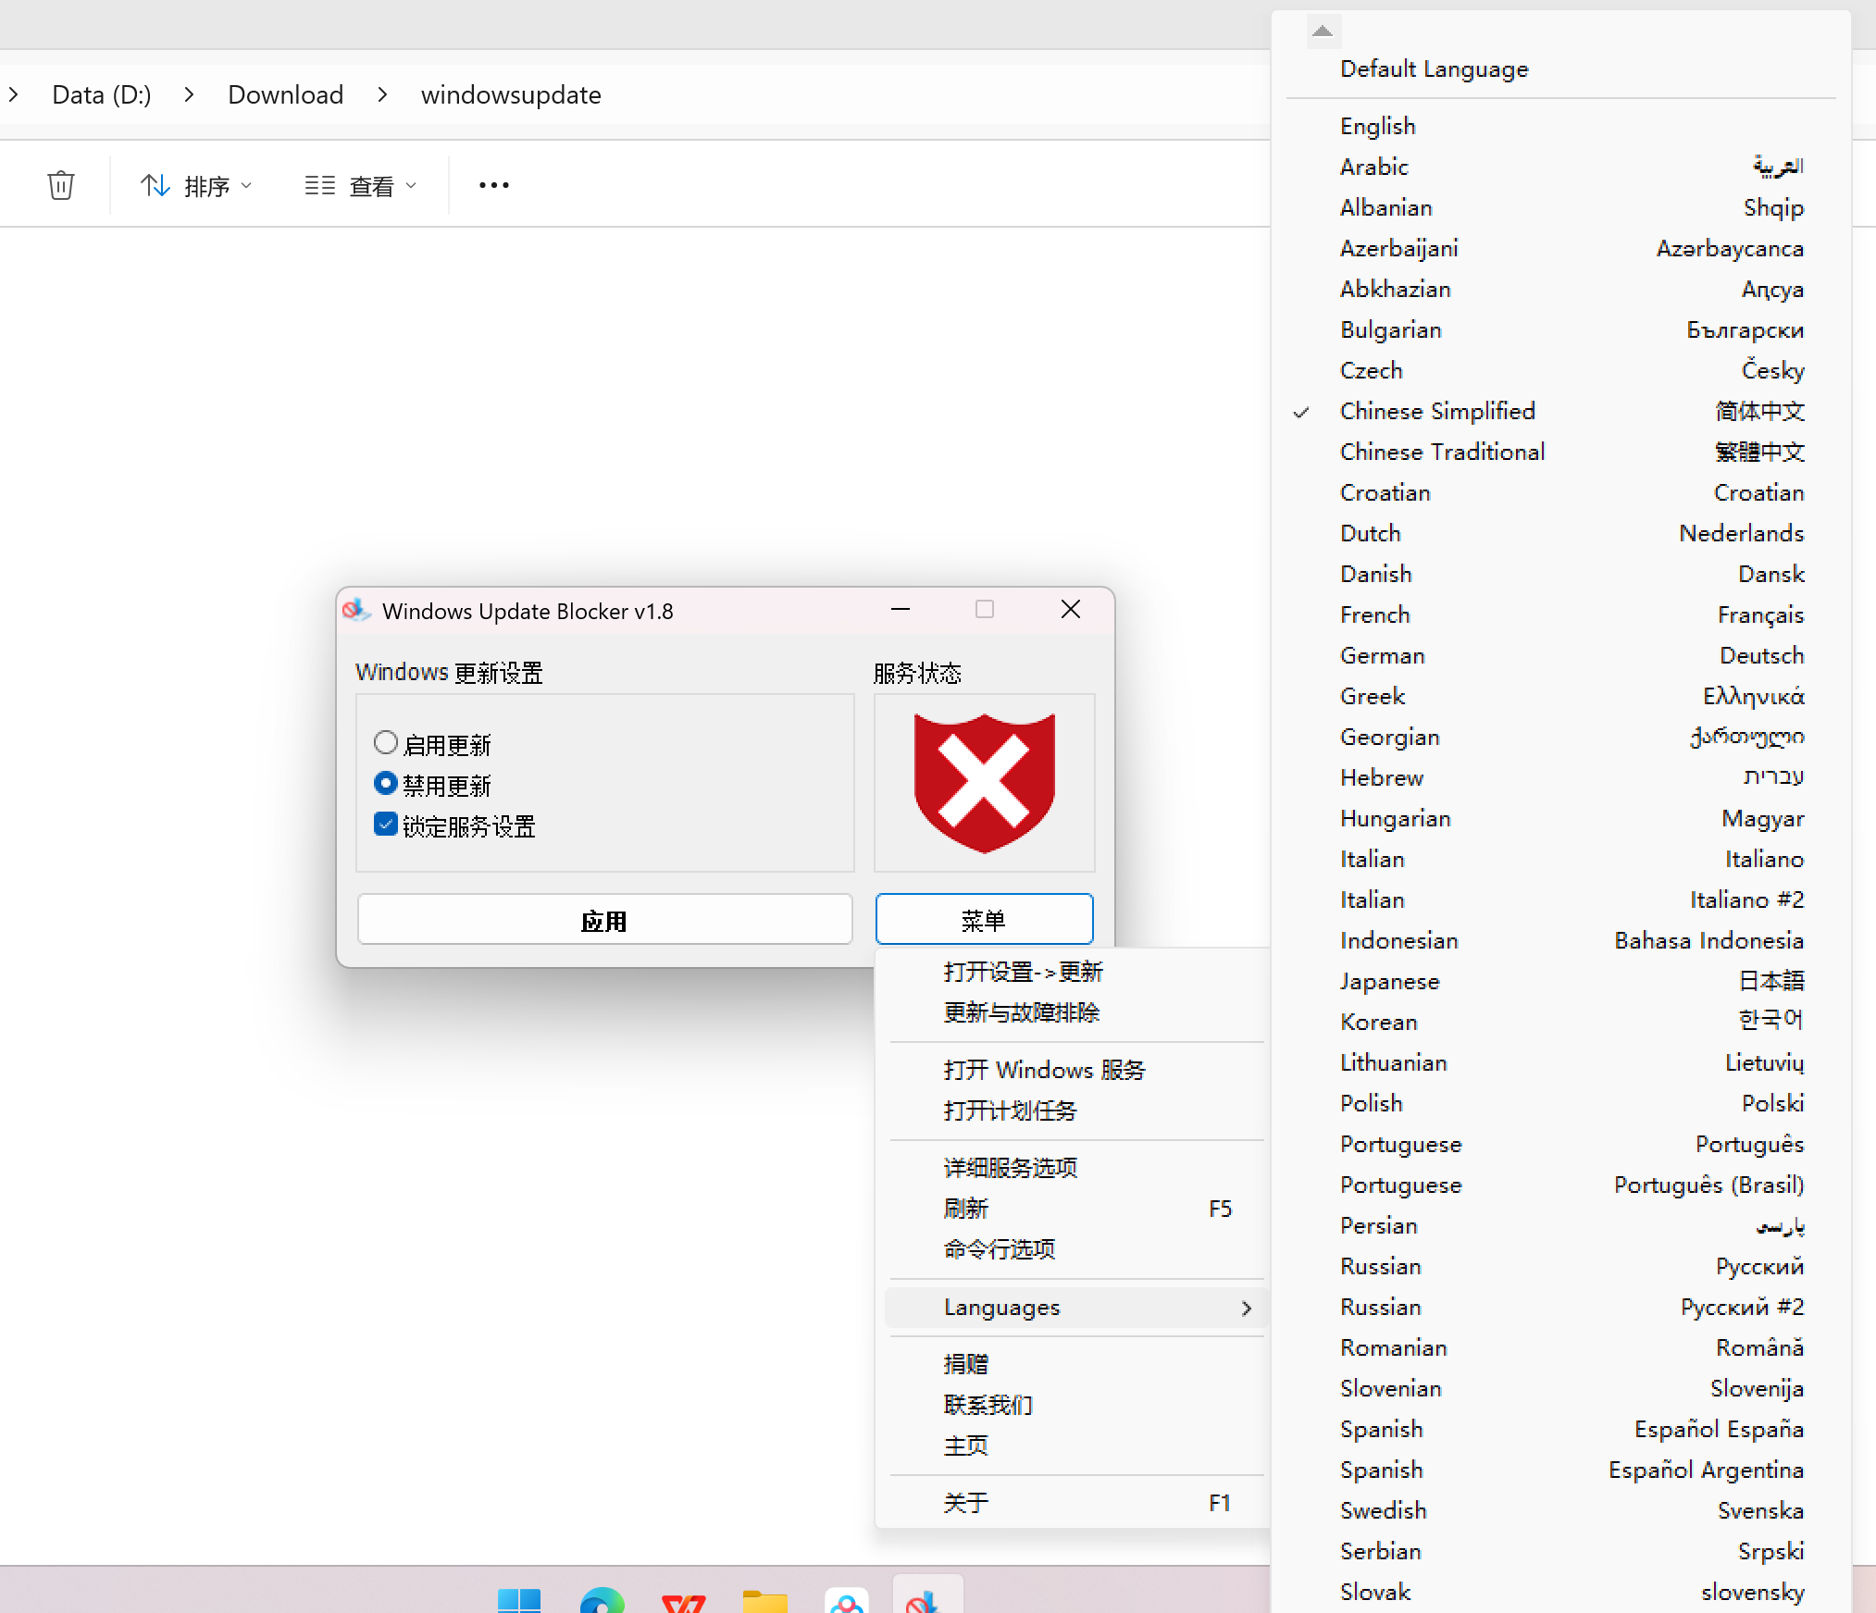Expand the 排序 sort dropdown chevron
1876x1613 pixels.
coord(247,185)
